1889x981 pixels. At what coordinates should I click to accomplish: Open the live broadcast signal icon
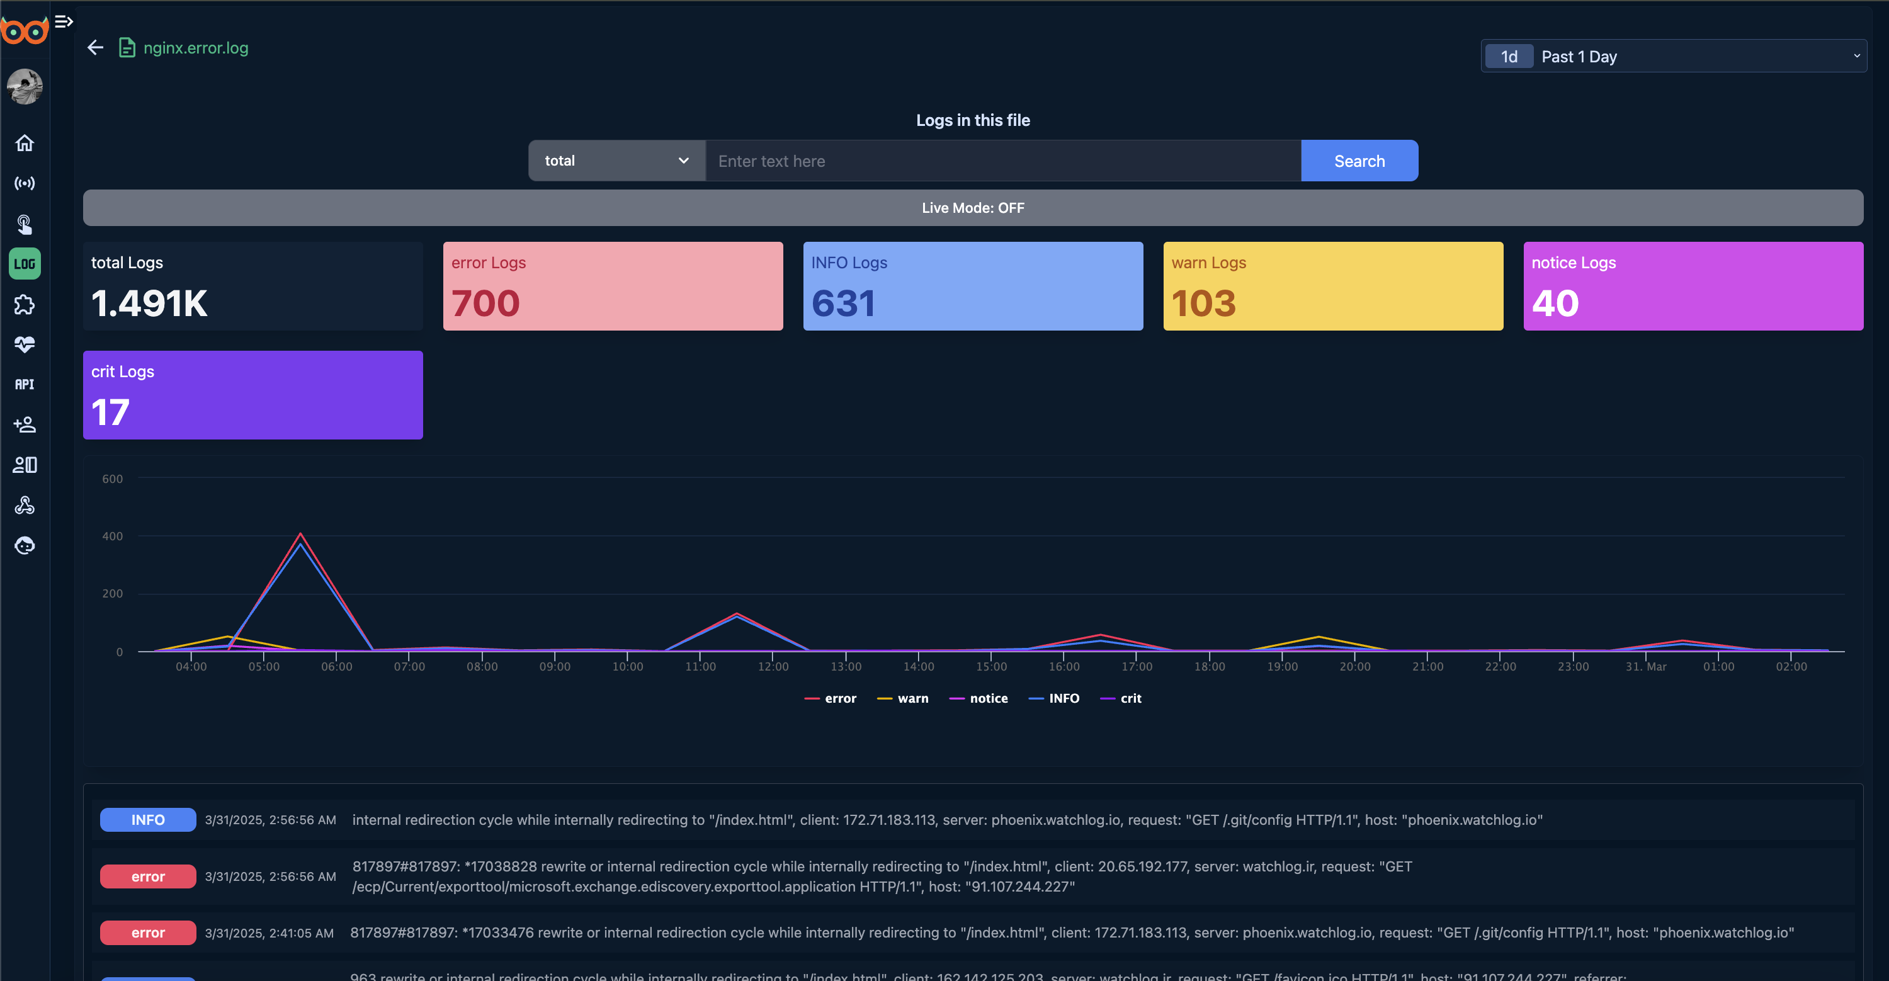pos(24,183)
